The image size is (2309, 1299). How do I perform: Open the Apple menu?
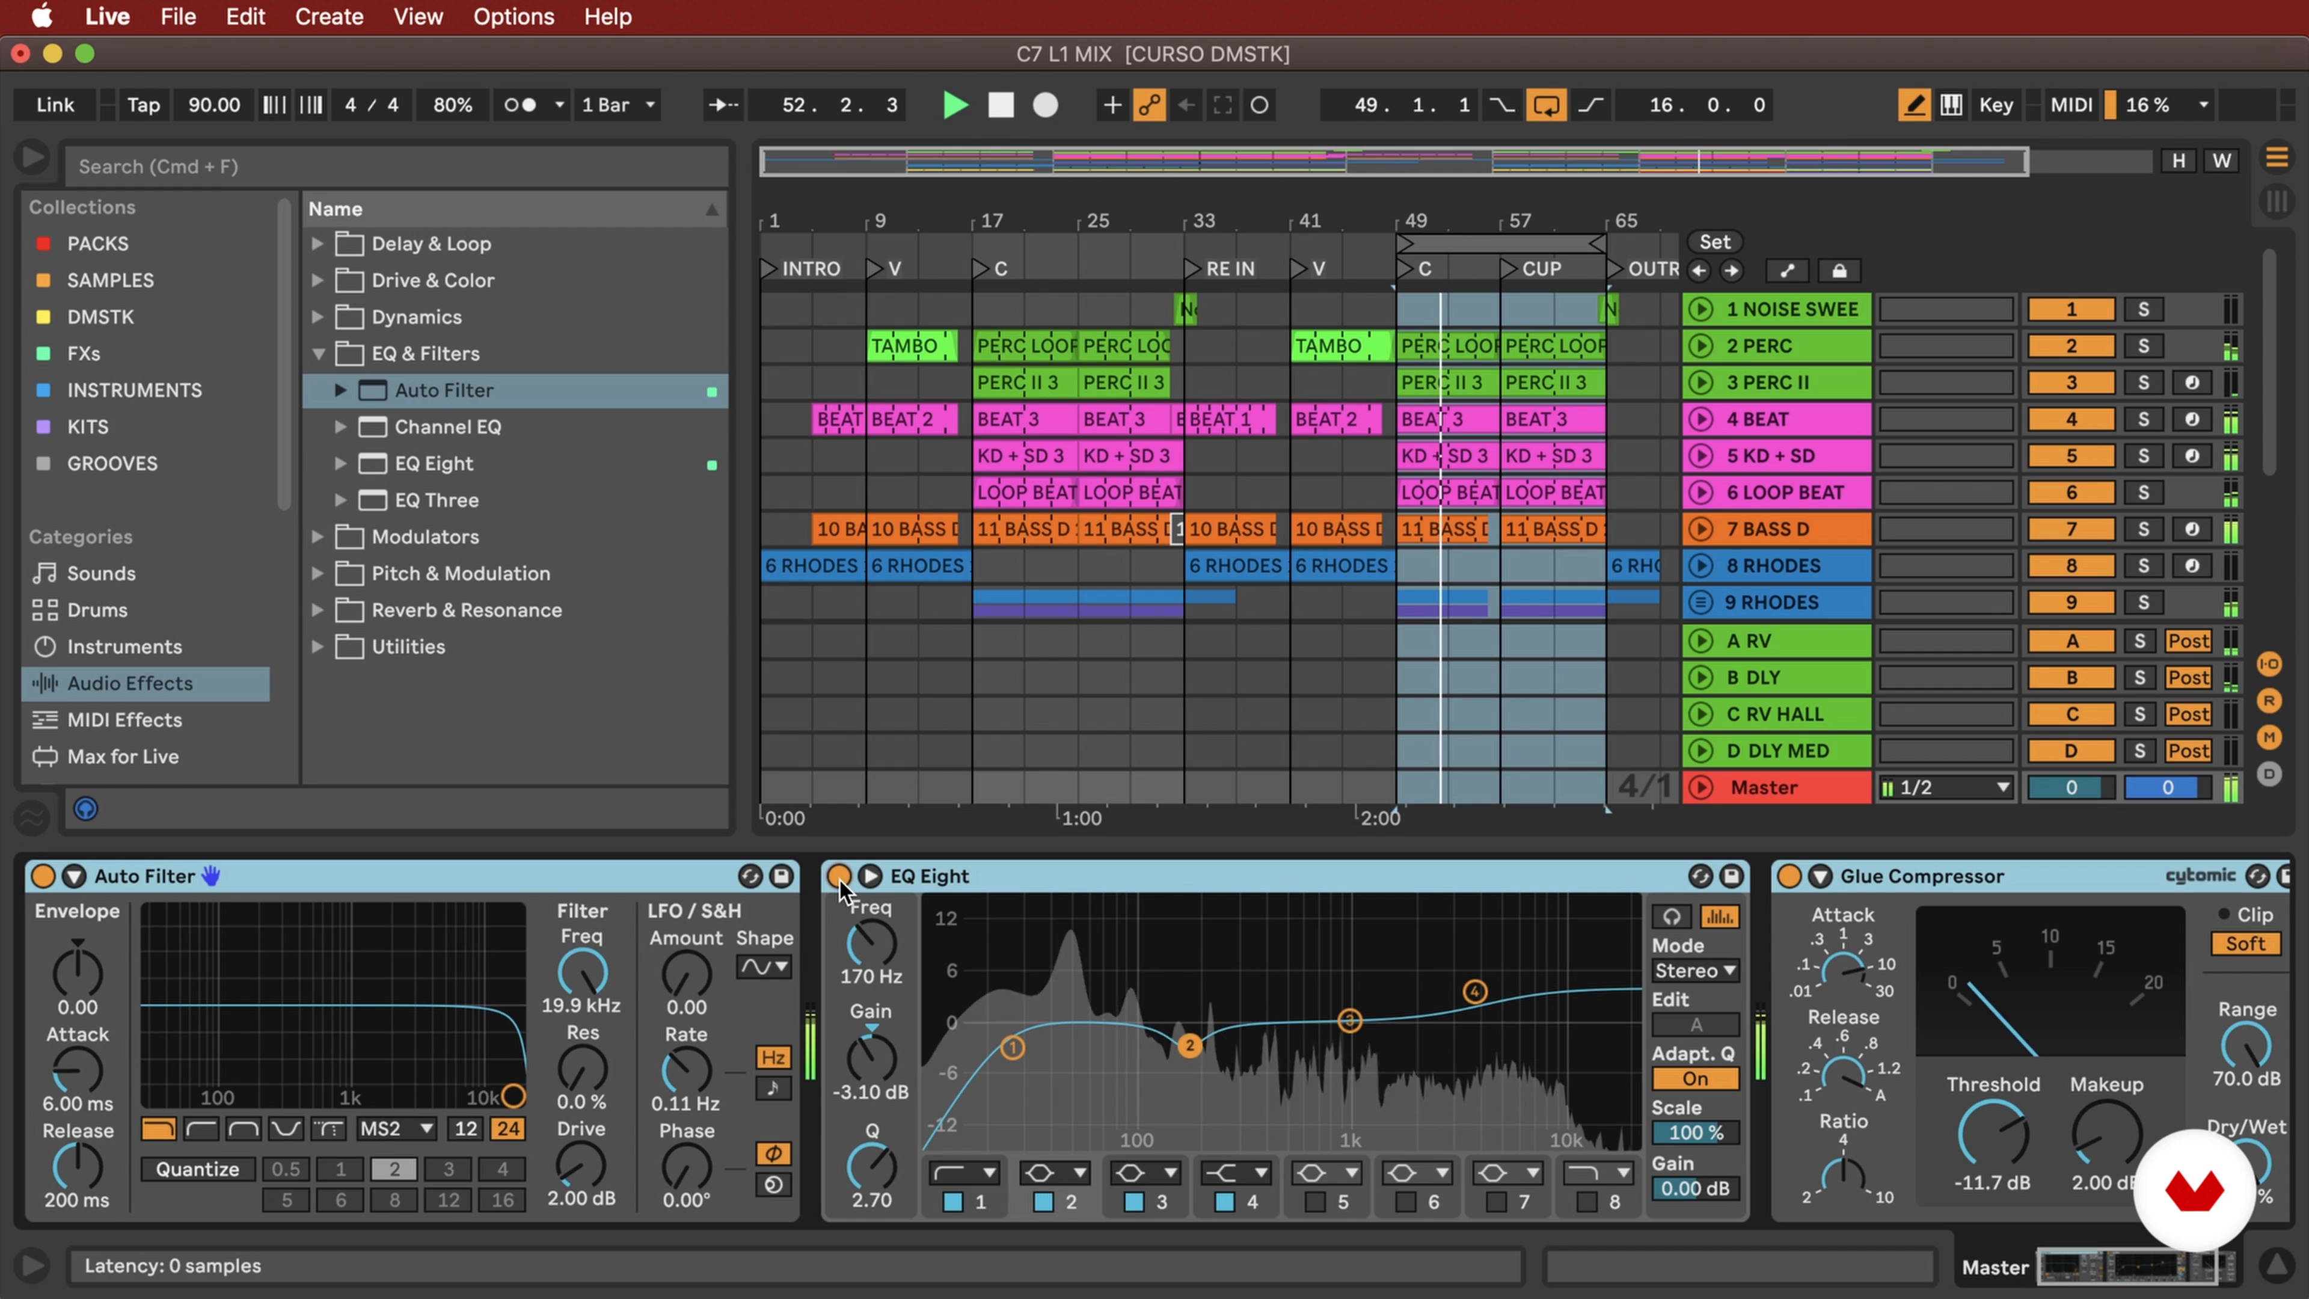tap(41, 16)
